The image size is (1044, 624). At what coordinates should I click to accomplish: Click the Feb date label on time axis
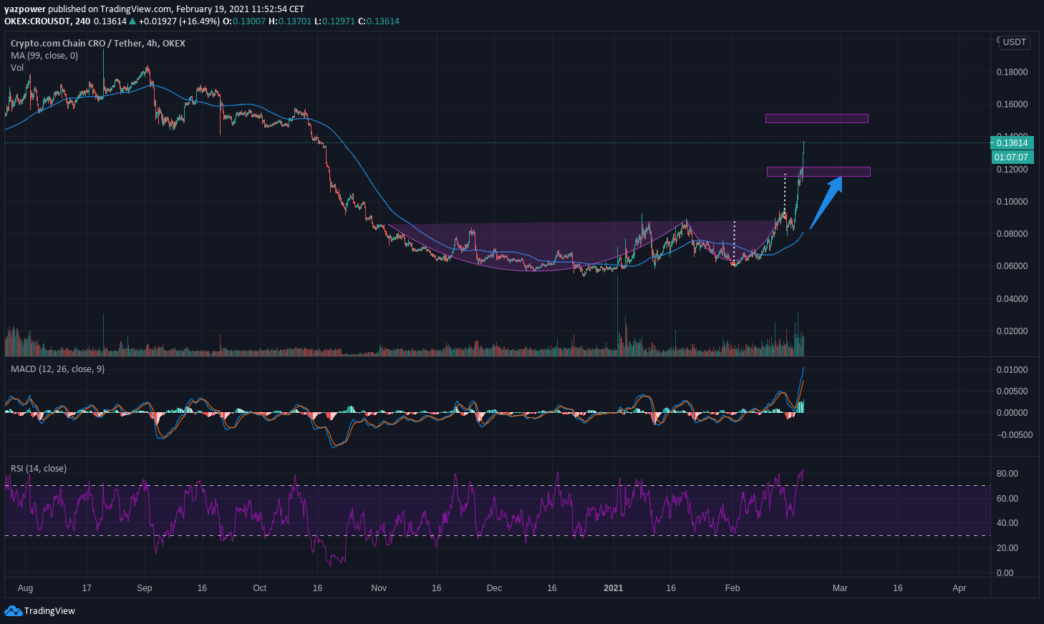tap(732, 588)
